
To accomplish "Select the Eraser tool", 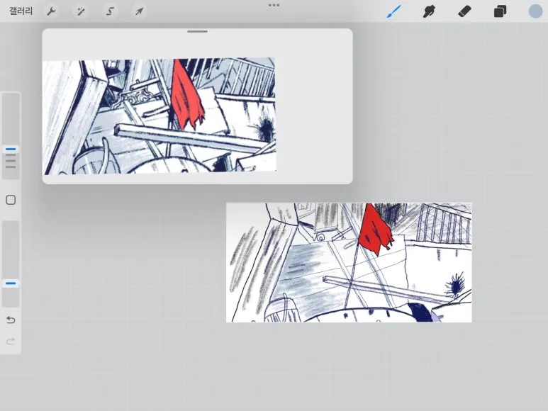I will [x=464, y=11].
